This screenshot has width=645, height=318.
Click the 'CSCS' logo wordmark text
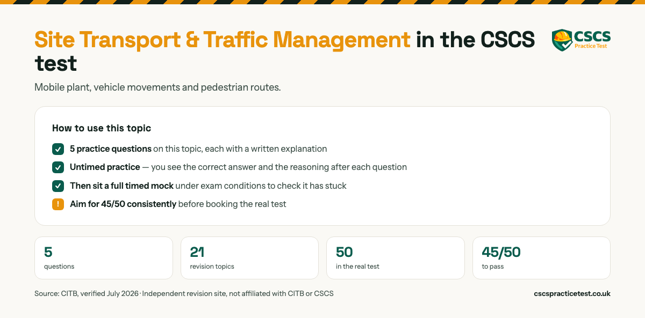(592, 36)
